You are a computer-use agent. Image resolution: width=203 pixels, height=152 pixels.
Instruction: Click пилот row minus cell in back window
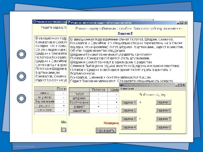61,93
